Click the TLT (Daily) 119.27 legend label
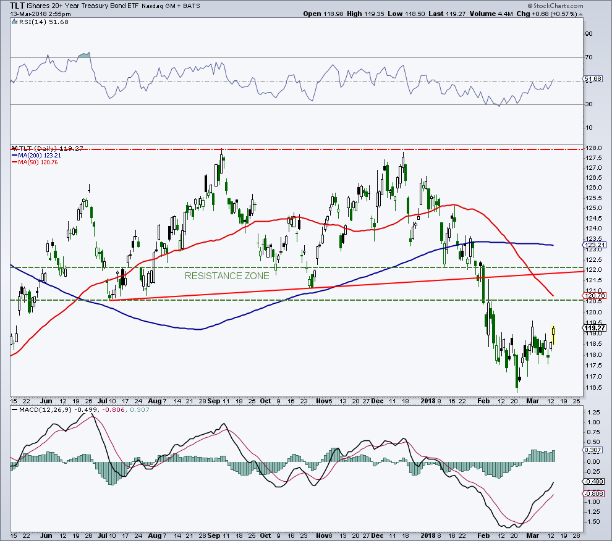This screenshot has height=541, width=612. (51, 148)
